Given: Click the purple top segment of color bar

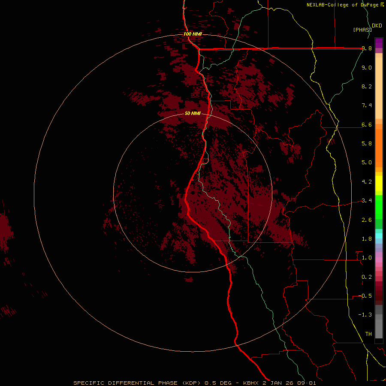Looking at the screenshot, I should click(379, 43).
